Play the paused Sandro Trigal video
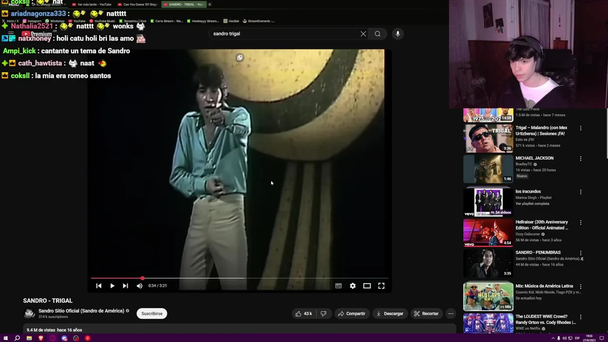The height and width of the screenshot is (342, 608). 112,286
